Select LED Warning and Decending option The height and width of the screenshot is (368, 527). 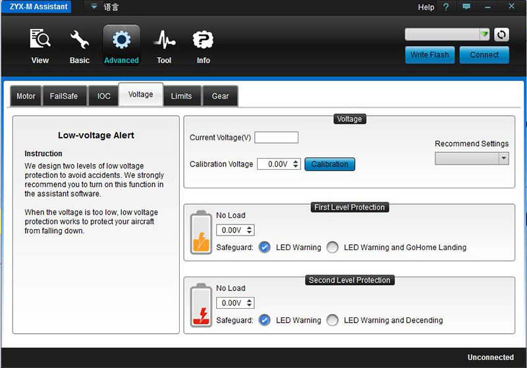(333, 320)
